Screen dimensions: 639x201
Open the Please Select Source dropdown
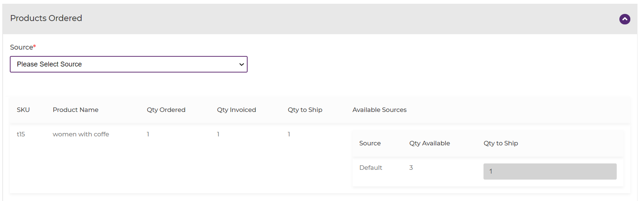[128, 64]
